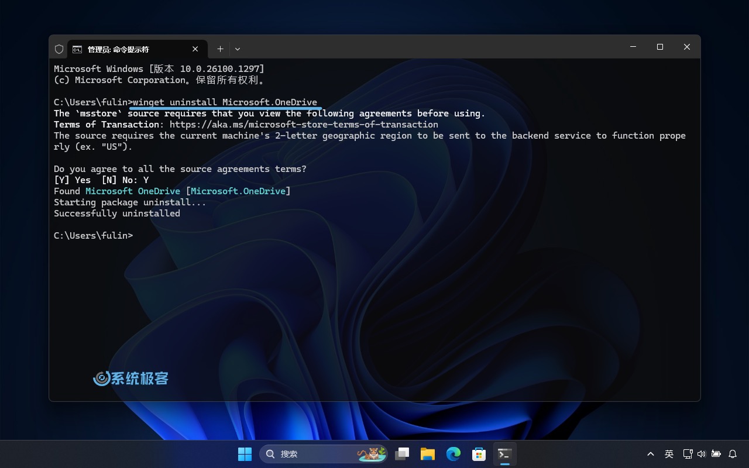Click the shield icon in terminal title bar
This screenshot has width=749, height=468.
pos(59,49)
